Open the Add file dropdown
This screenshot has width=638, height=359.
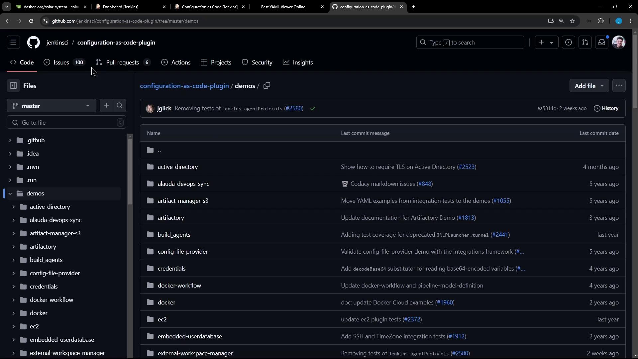click(x=589, y=86)
